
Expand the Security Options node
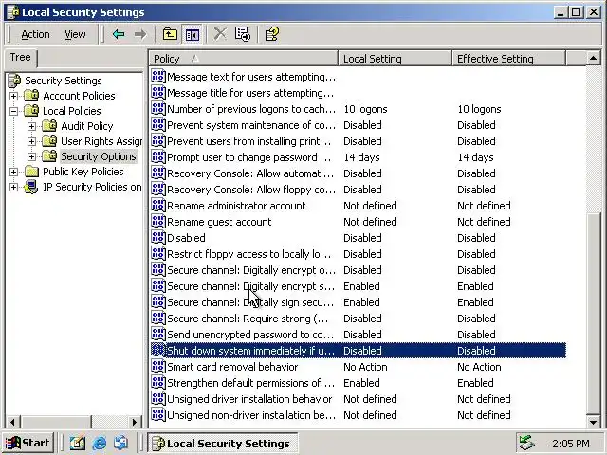(31, 156)
